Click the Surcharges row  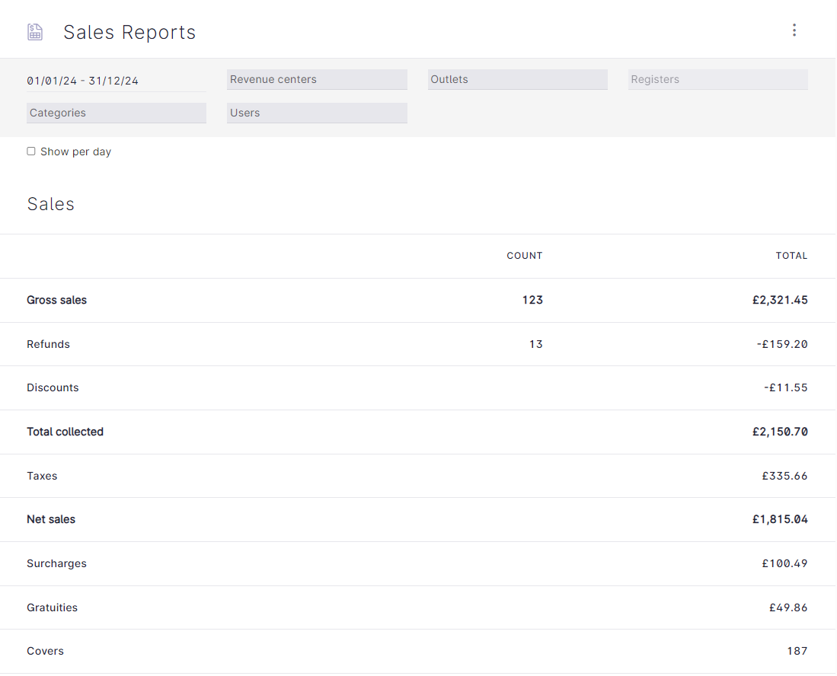pyautogui.click(x=419, y=563)
